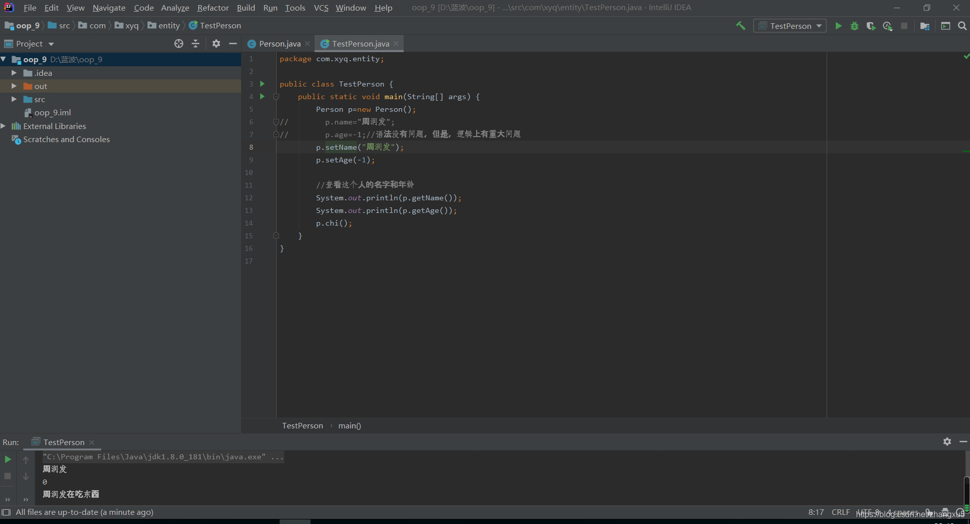Open Project Structure icon
The width and height of the screenshot is (970, 524).
point(925,26)
